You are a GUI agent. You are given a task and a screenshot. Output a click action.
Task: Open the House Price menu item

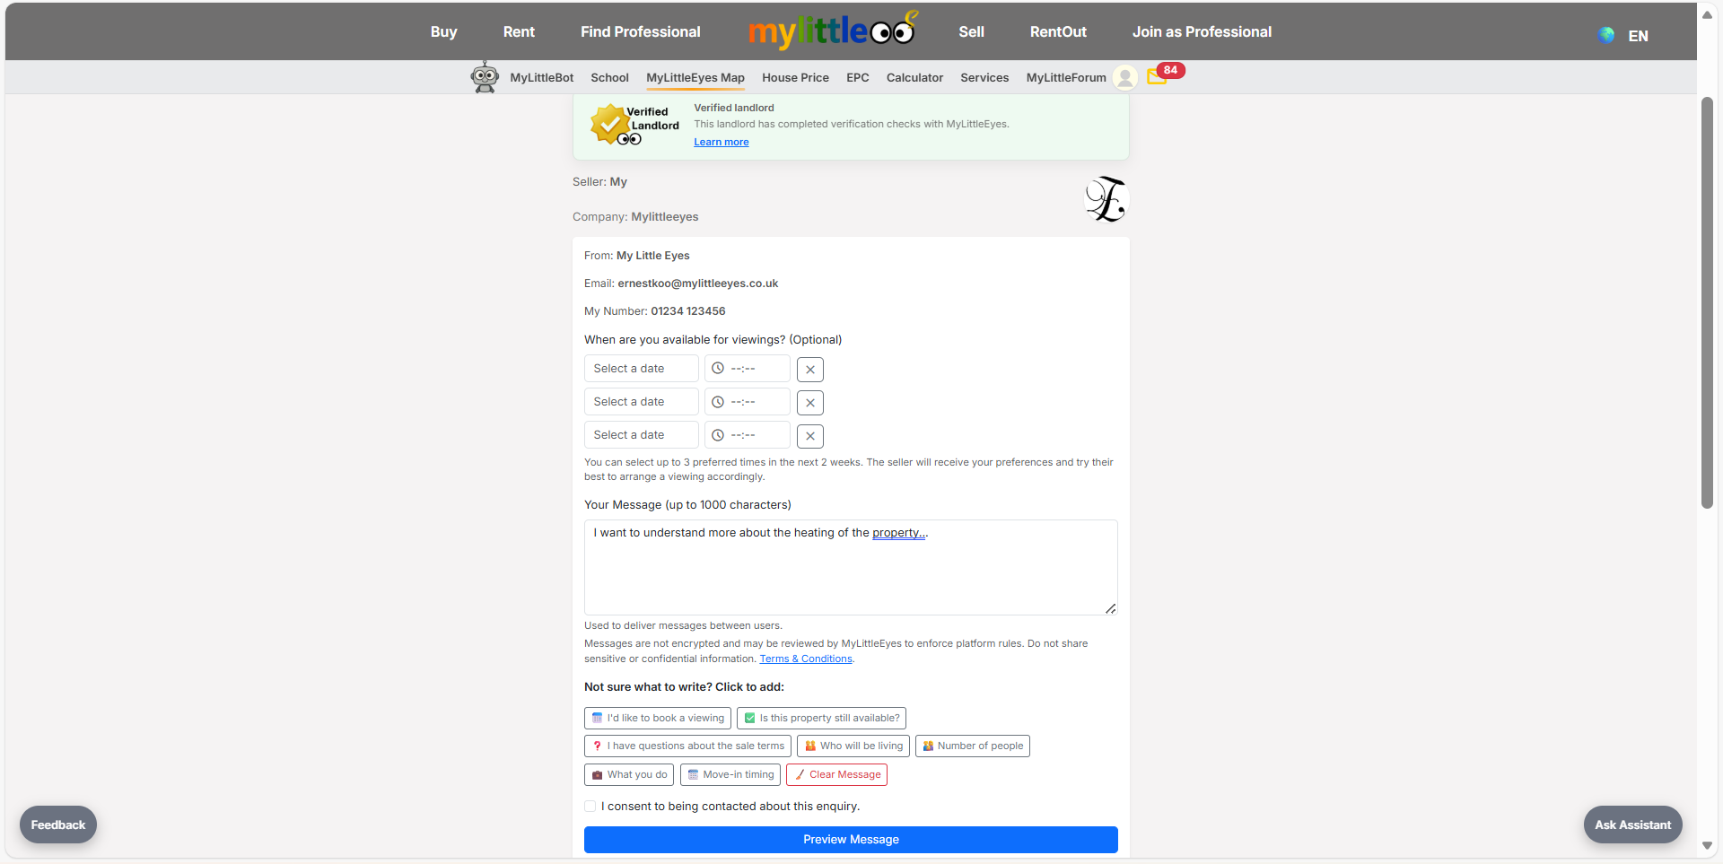pos(795,78)
